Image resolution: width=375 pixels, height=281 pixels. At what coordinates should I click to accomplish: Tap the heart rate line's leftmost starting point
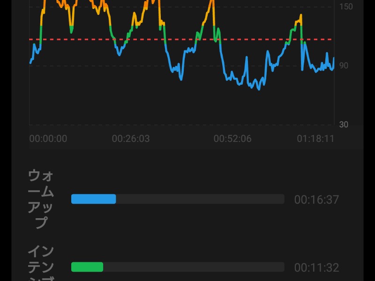pyautogui.click(x=30, y=62)
